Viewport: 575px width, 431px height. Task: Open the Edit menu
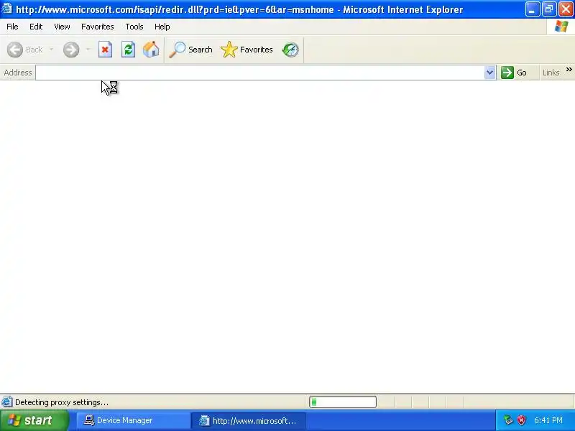[x=36, y=27]
